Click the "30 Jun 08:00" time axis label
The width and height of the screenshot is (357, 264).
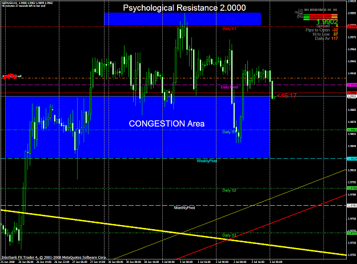point(134,262)
